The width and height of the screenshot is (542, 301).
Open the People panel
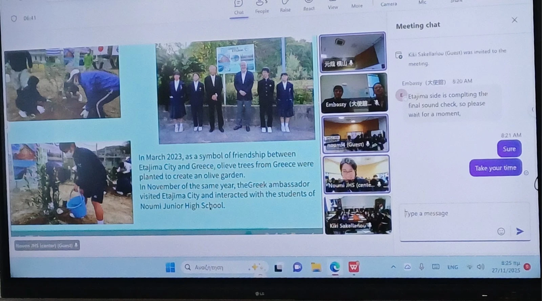262,7
